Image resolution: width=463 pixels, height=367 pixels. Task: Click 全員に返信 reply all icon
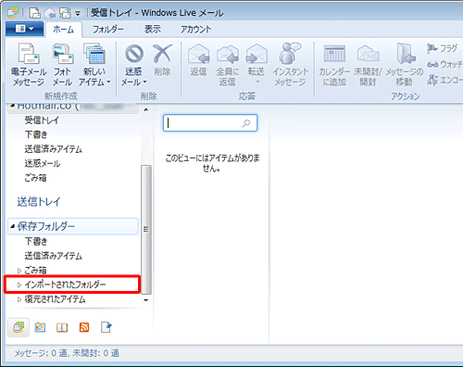click(x=228, y=54)
